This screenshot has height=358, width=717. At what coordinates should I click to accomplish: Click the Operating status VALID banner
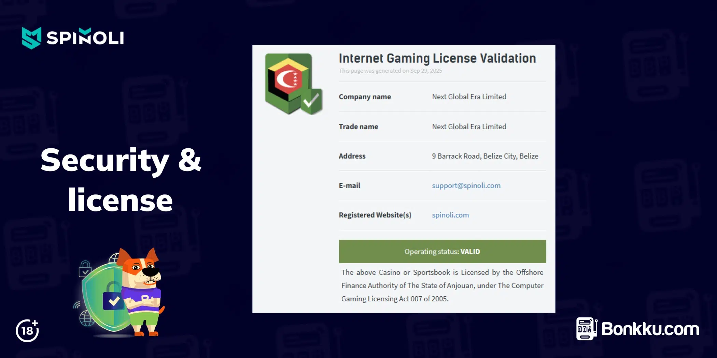point(442,251)
